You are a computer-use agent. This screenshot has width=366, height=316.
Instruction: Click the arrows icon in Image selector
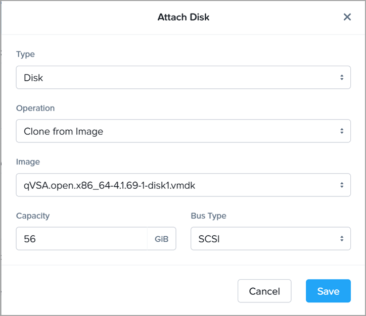click(x=342, y=185)
